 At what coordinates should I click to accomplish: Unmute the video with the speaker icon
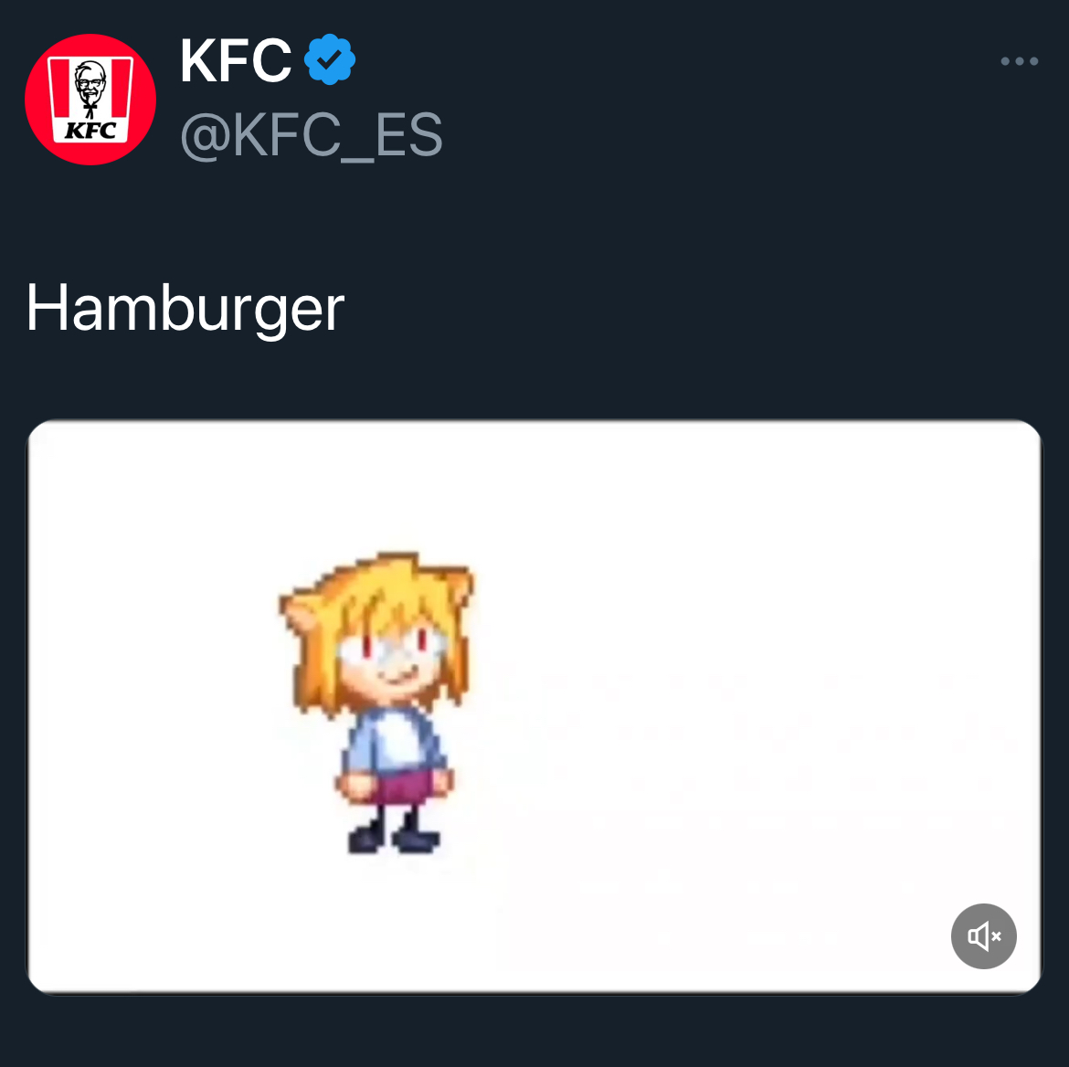pos(983,936)
